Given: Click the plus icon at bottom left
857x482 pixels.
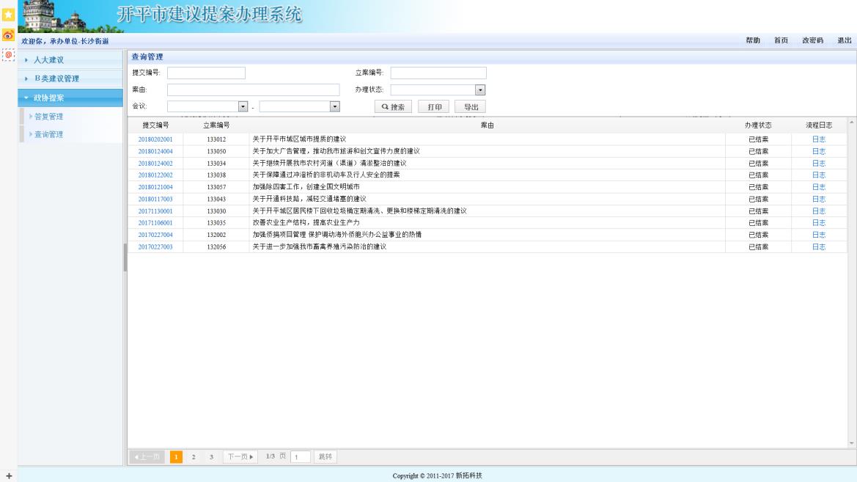Looking at the screenshot, I should pyautogui.click(x=8, y=475).
